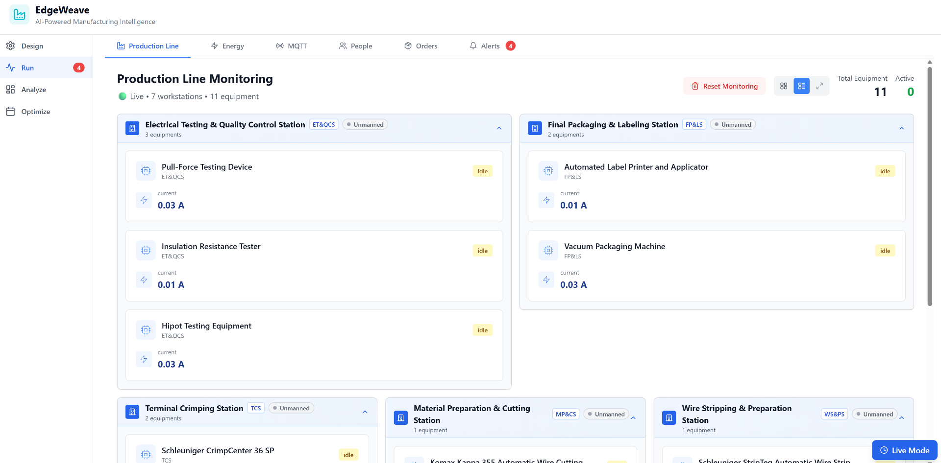Click Unmanned badge on Electrical Testing station
Viewport: 941px width, 463px height.
click(x=365, y=125)
